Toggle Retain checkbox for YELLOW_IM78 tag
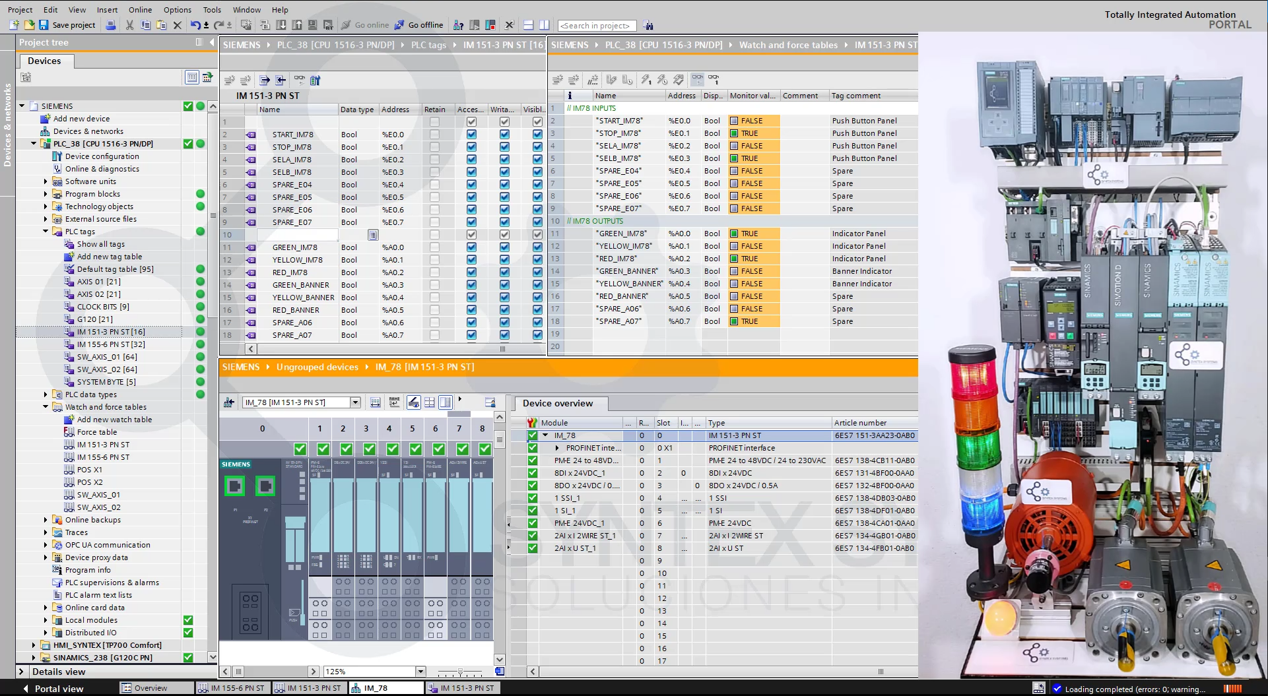 click(434, 259)
